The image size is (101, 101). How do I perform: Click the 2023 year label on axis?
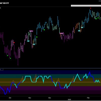point(69,100)
